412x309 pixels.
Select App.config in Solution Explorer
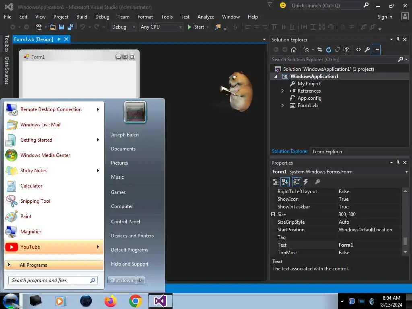click(309, 98)
